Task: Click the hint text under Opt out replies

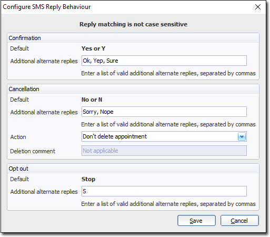Action: [168, 204]
